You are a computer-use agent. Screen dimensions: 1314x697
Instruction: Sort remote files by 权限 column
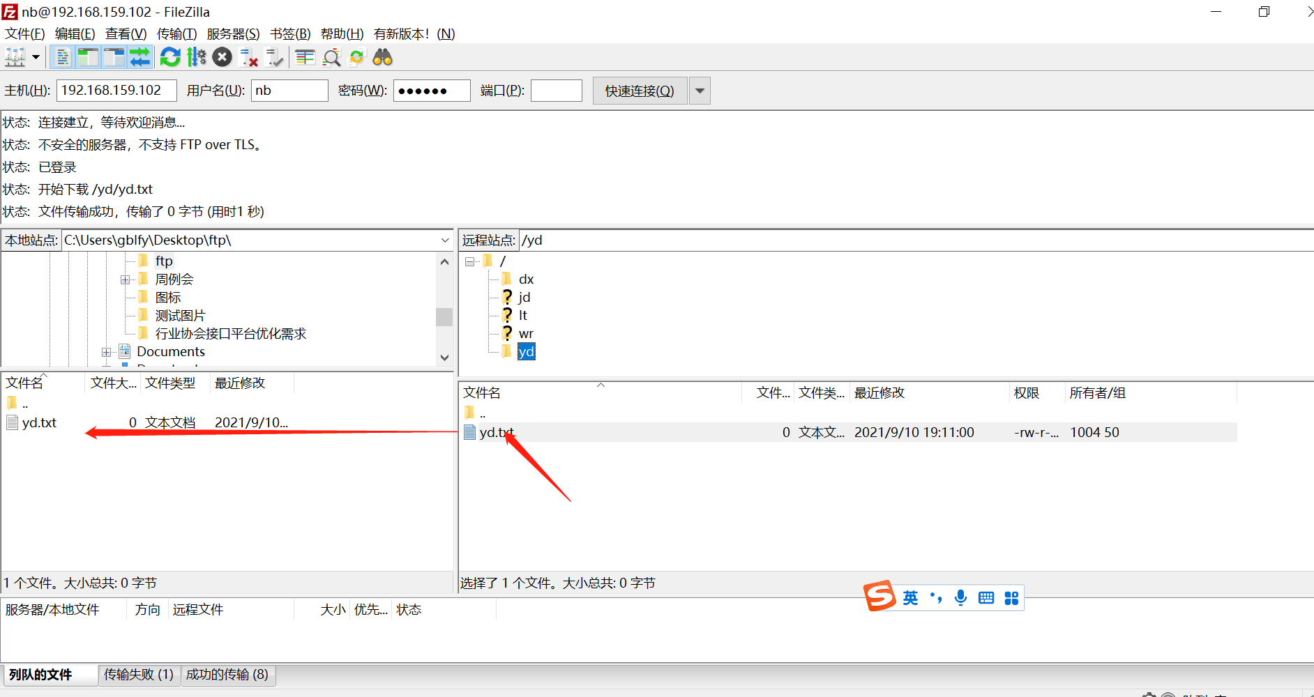1037,393
